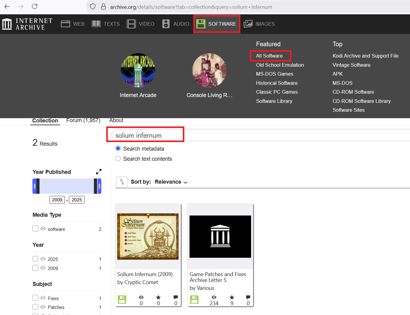The image size is (410, 315).
Task: Click the shield tracking protection icon
Action: pos(93,7)
